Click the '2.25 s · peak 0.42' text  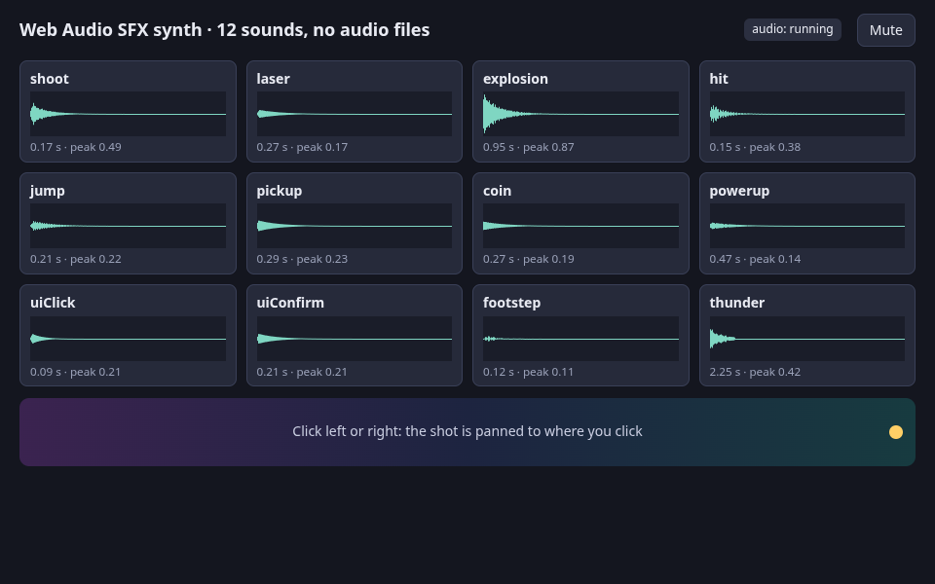click(x=755, y=372)
